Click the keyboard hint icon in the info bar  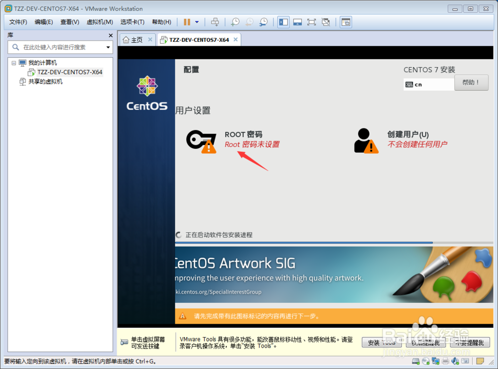[x=124, y=342]
